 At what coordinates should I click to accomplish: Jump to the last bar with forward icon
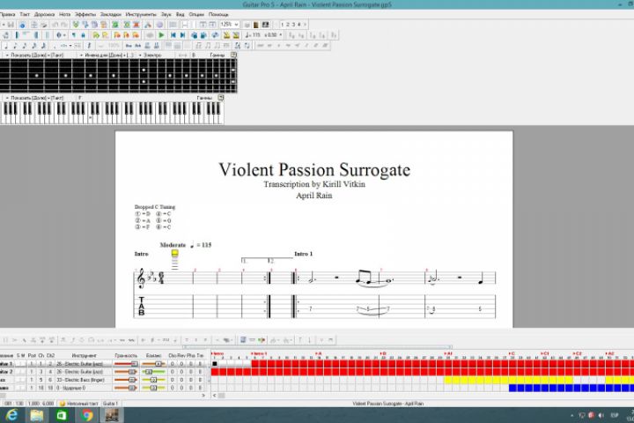pyautogui.click(x=182, y=35)
